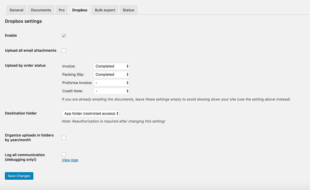Open the Invoice order status dropdown
Viewport: 310px width, 190px height.
pos(111,66)
